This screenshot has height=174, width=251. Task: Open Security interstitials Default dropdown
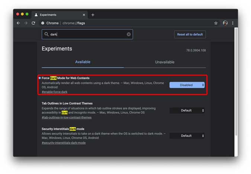(187, 136)
